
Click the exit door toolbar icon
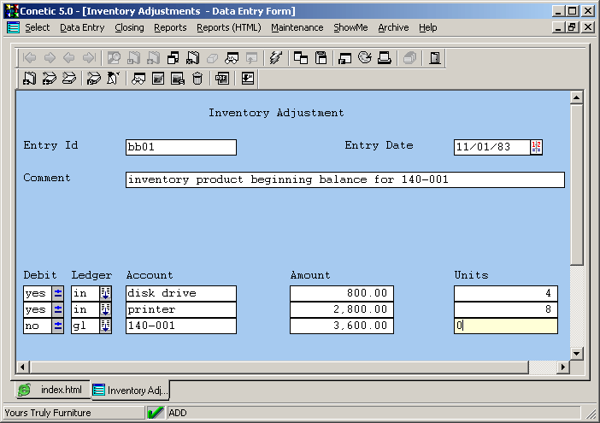point(434,58)
